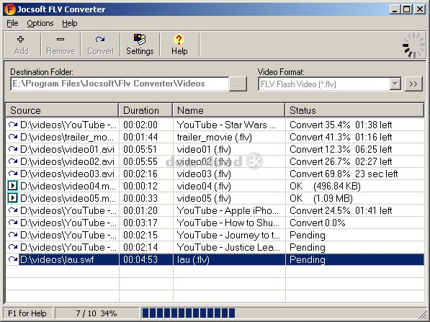
Task: Click the browse button for Destination Folder
Action: click(238, 84)
